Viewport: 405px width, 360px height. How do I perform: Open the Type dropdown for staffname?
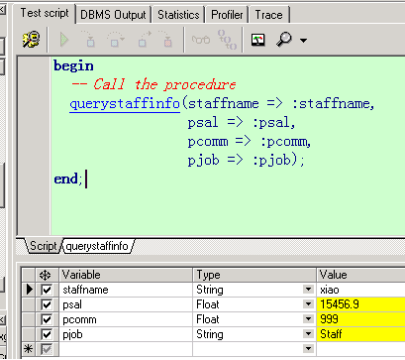[308, 290]
